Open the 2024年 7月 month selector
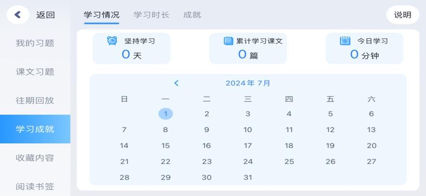Image resolution: width=426 pixels, height=196 pixels. [248, 83]
